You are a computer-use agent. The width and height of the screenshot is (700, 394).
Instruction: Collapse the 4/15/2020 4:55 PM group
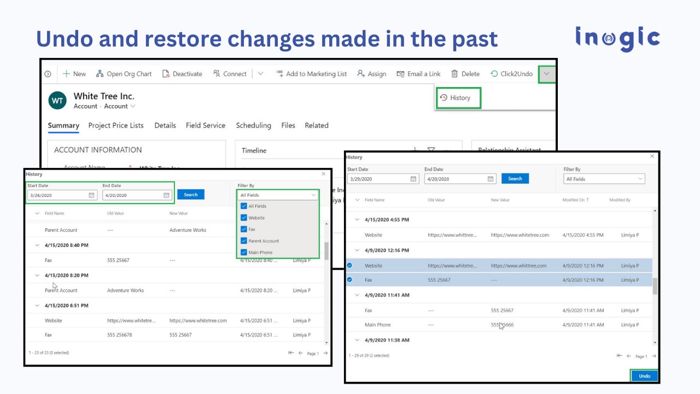click(358, 219)
